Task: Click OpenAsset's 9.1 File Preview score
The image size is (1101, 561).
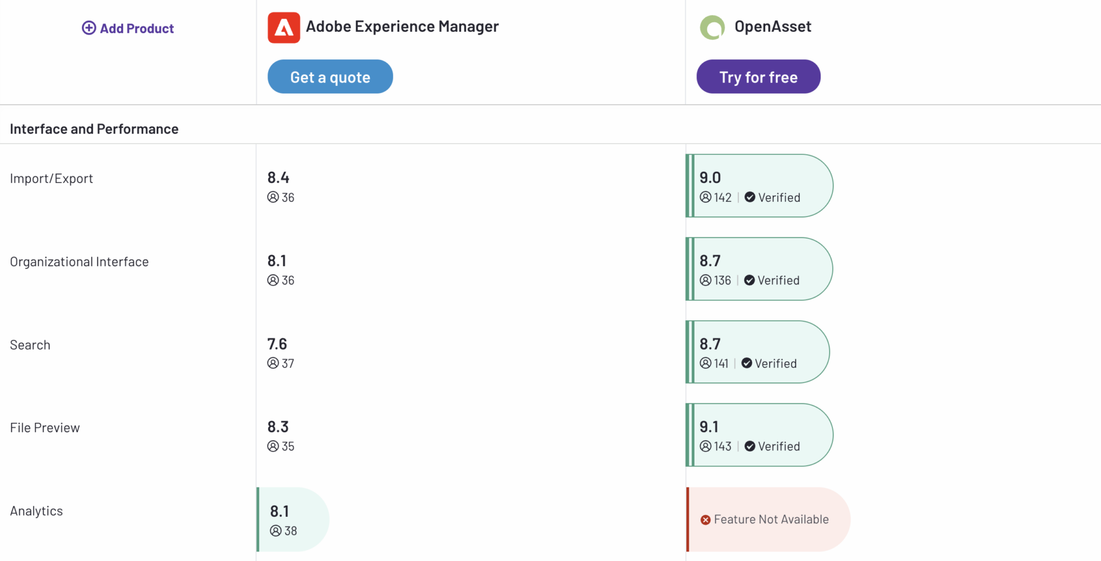Action: click(709, 426)
